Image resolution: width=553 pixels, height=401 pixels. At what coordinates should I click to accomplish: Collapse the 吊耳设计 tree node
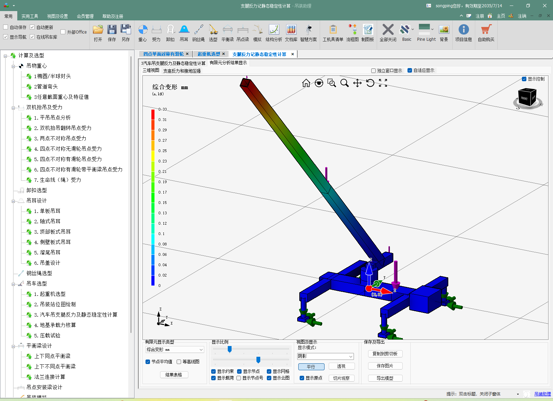13,201
